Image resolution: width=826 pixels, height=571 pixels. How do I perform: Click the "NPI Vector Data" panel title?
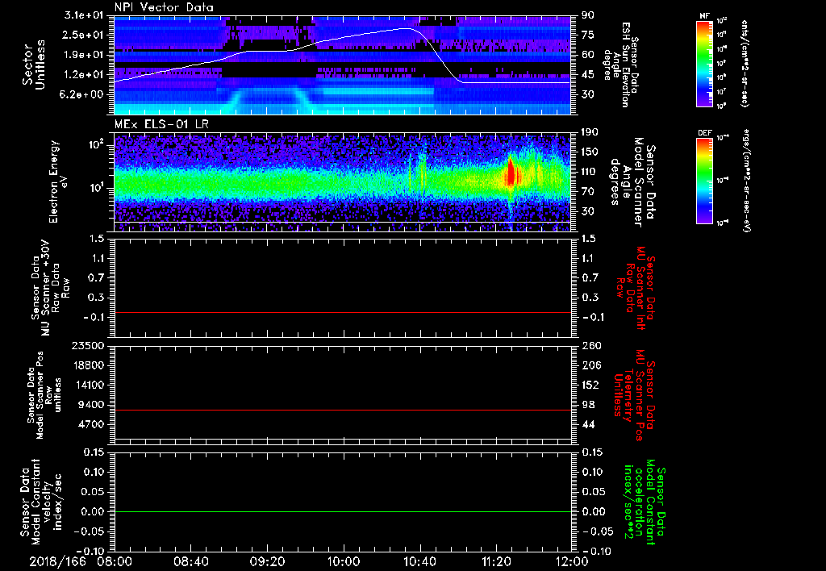(164, 7)
